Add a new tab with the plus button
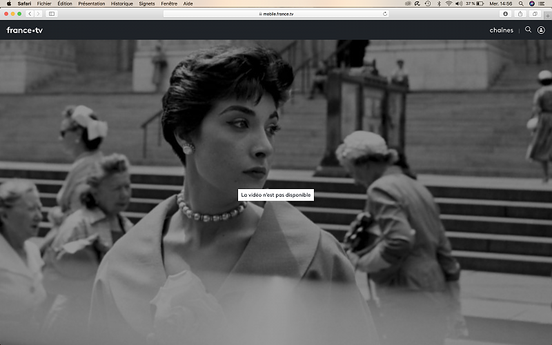This screenshot has height=345, width=552. 547,14
